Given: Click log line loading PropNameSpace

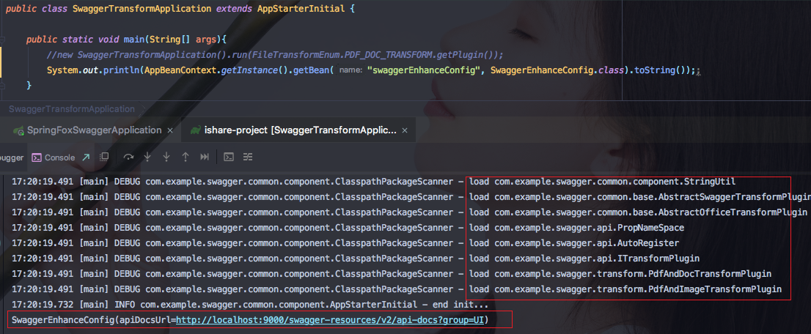Looking at the screenshot, I should (x=348, y=228).
